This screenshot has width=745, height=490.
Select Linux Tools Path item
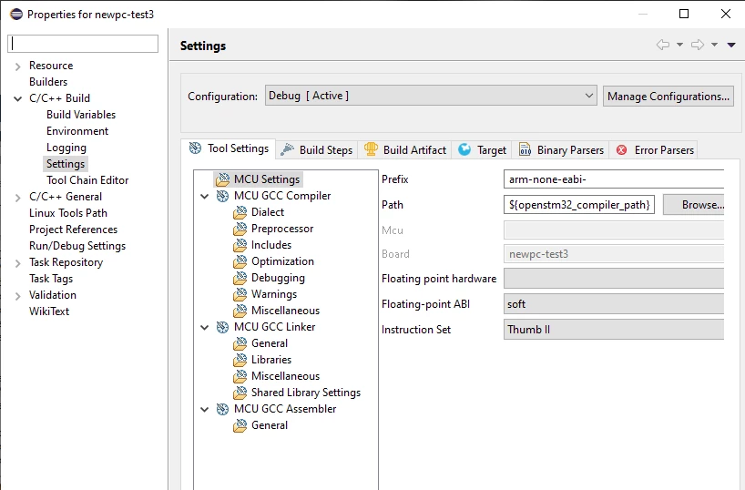tap(68, 213)
